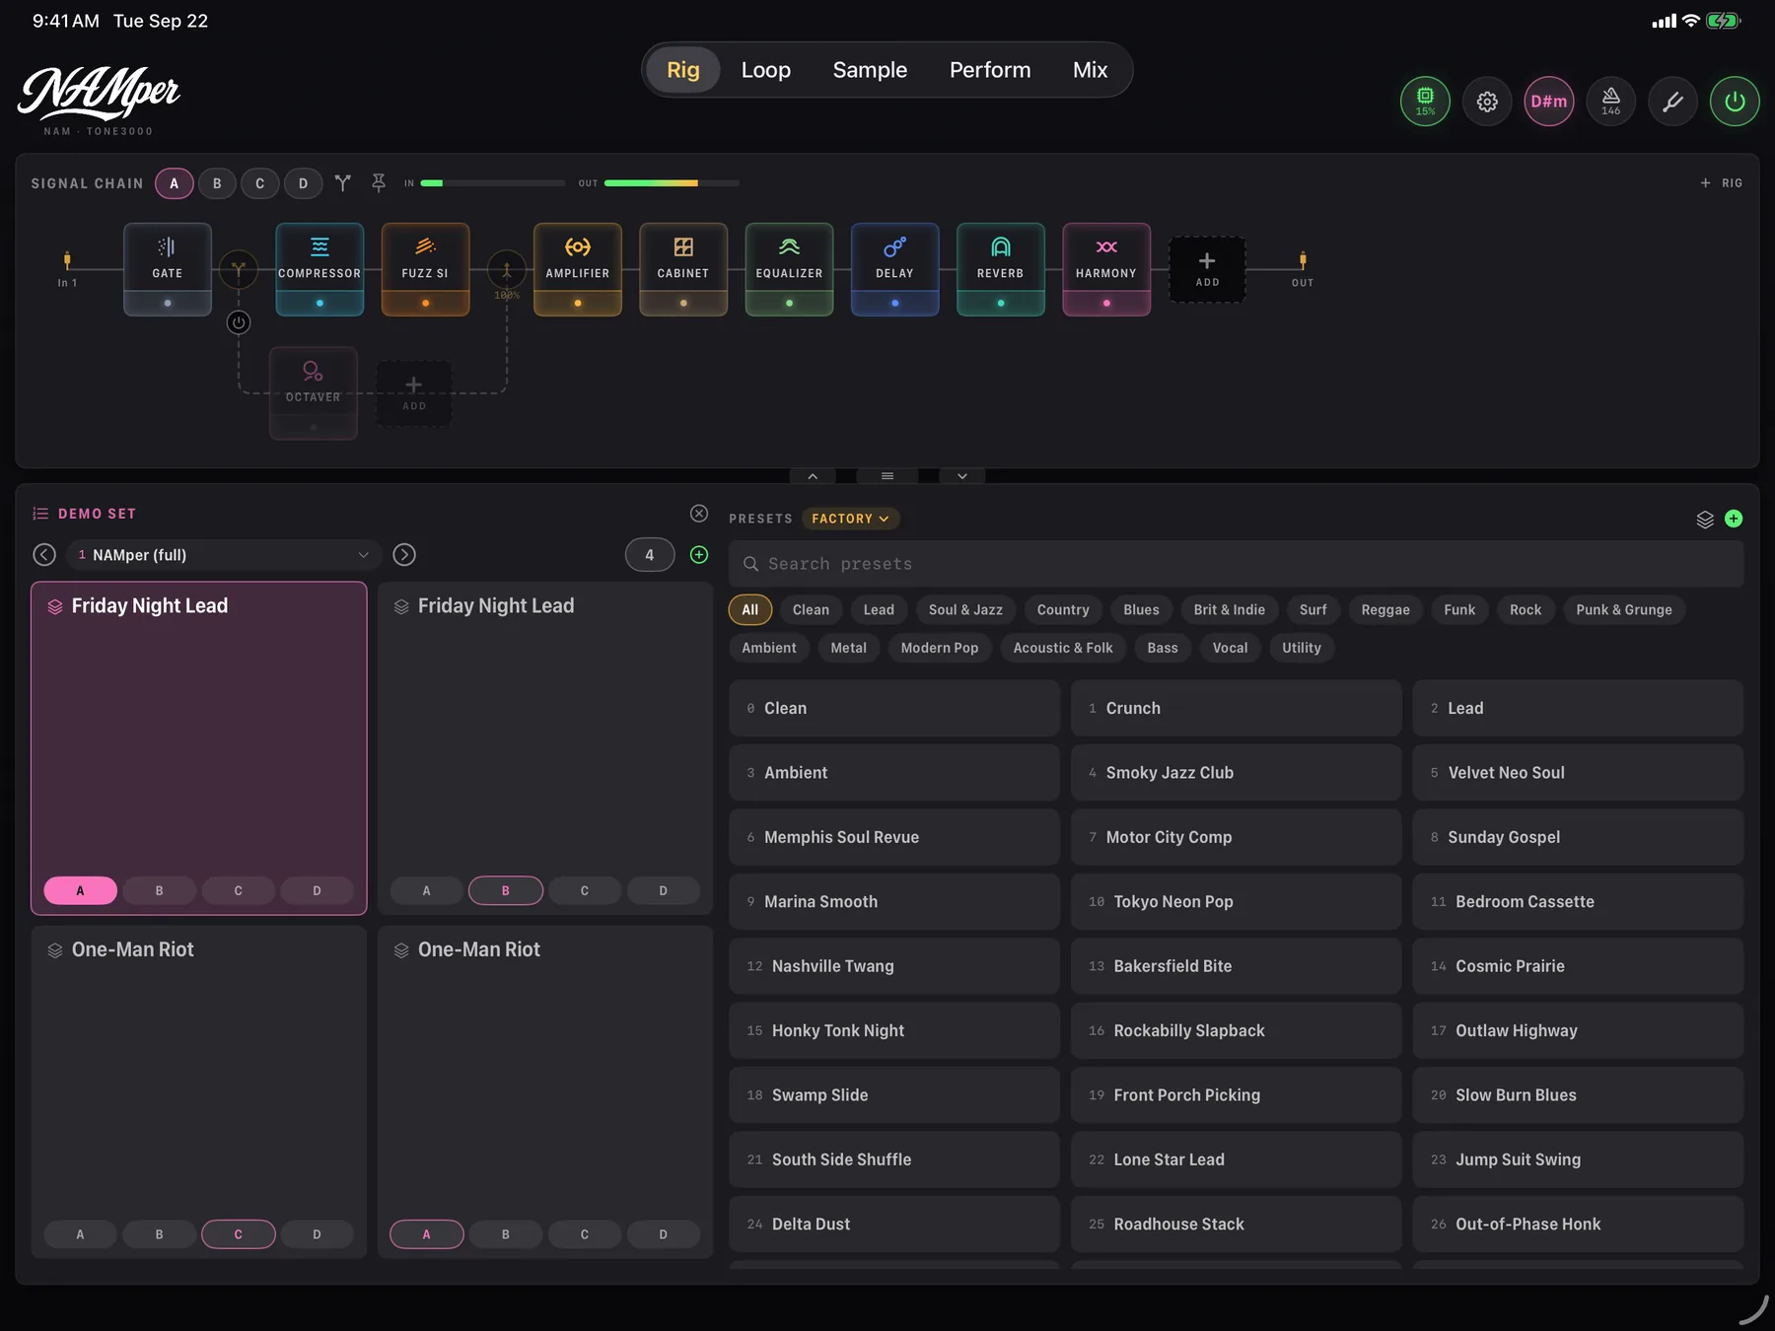This screenshot has width=1775, height=1331.
Task: Filter presets by Soul & Jazz
Action: click(x=965, y=610)
